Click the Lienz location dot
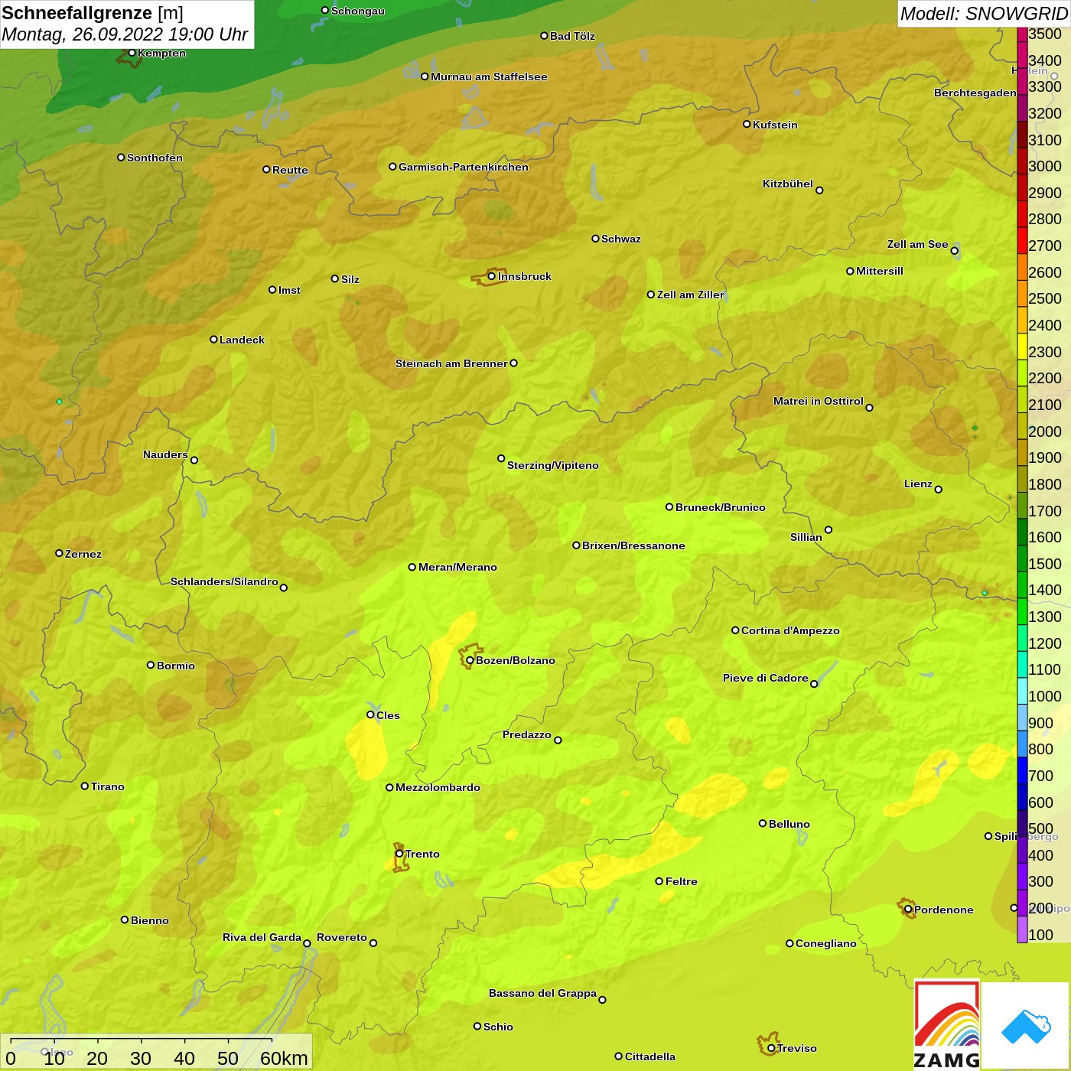This screenshot has width=1071, height=1071. tap(939, 490)
